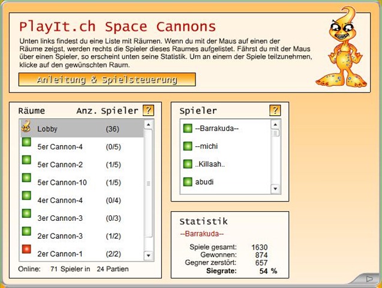Image resolution: width=382 pixels, height=288 pixels.
Task: Click green status icon of 3er Cannon-3
Action: tap(26, 213)
